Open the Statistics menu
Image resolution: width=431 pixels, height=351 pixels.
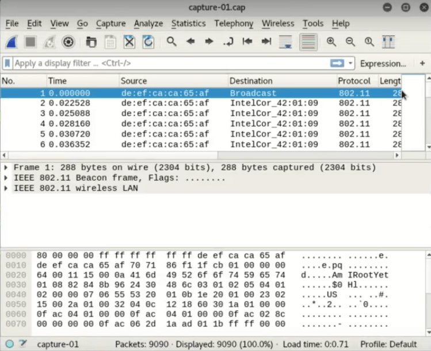click(x=188, y=24)
